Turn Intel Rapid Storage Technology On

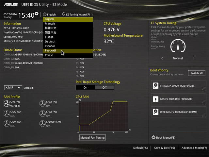tap(85, 87)
